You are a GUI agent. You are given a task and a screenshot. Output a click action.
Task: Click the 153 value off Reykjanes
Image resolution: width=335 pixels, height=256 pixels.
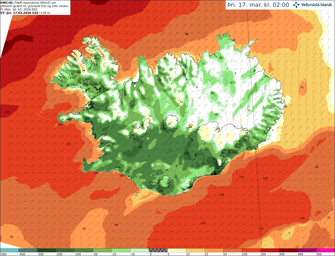point(96,172)
